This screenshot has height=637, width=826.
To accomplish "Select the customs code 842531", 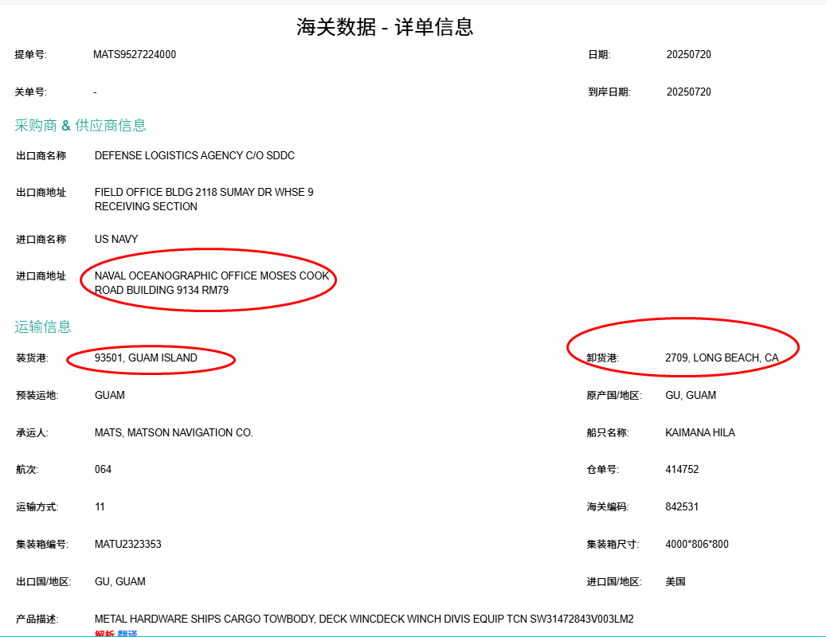I will point(683,506).
